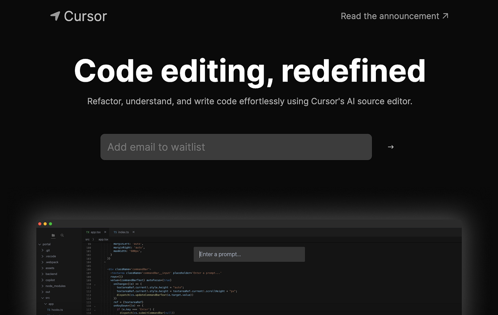Viewport: 498px width, 315px height.
Task: Click code line 115 with ref = {textareaRef}
Action: click(x=128, y=302)
